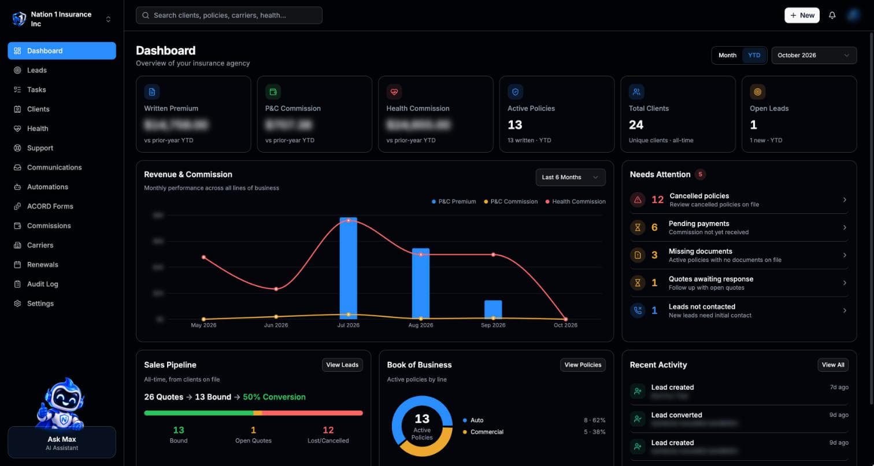Screen dimensions: 874x466
Task: Open the October 2026 date dropdown
Action: coord(814,56)
